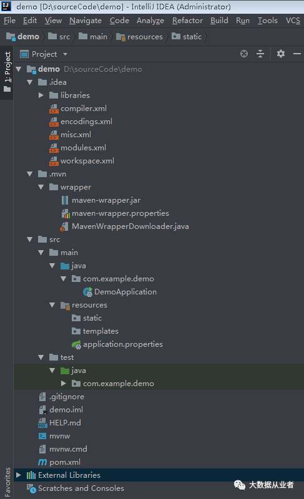Click the templates folder icon
304x499 pixels.
click(x=76, y=331)
